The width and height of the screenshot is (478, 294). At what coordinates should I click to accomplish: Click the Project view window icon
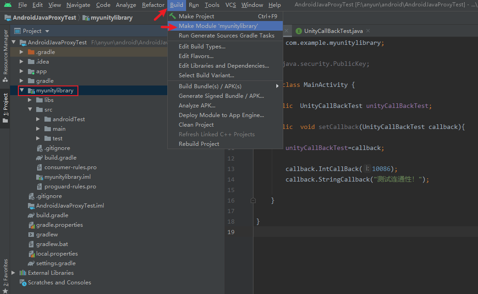click(x=17, y=31)
